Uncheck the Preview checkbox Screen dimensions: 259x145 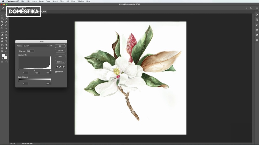pyautogui.click(x=56, y=72)
